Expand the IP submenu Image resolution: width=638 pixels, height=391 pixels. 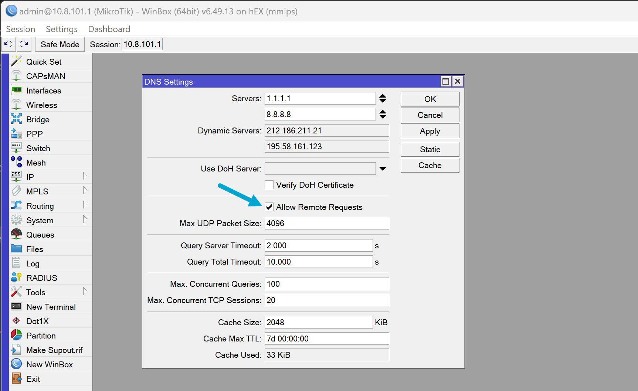pyautogui.click(x=86, y=177)
